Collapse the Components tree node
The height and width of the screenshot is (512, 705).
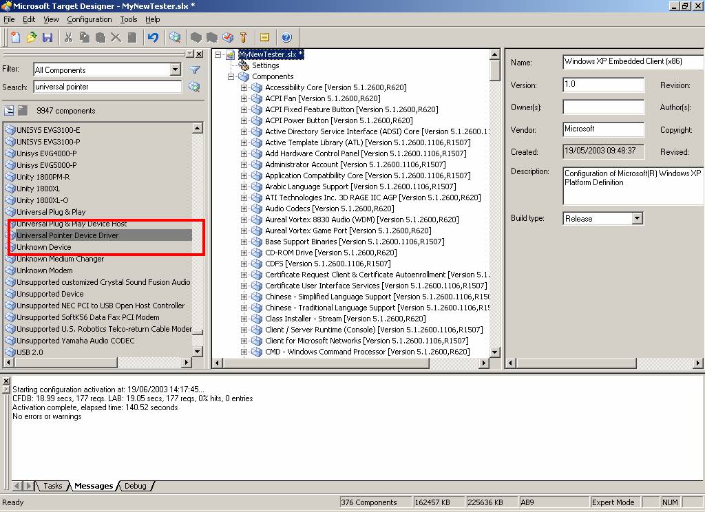coord(230,76)
